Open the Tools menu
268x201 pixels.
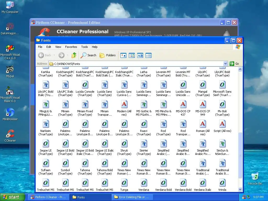click(85, 47)
